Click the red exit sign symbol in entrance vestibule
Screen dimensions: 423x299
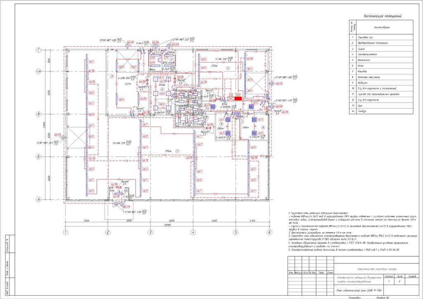click(119, 187)
